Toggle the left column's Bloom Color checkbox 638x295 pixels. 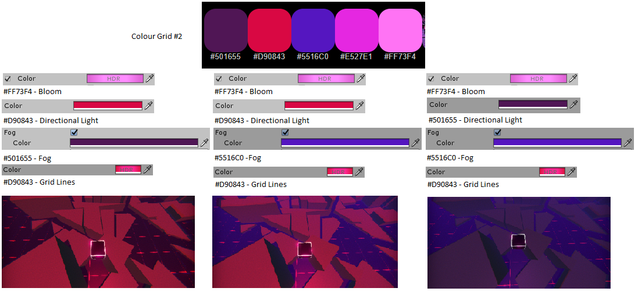(8, 78)
